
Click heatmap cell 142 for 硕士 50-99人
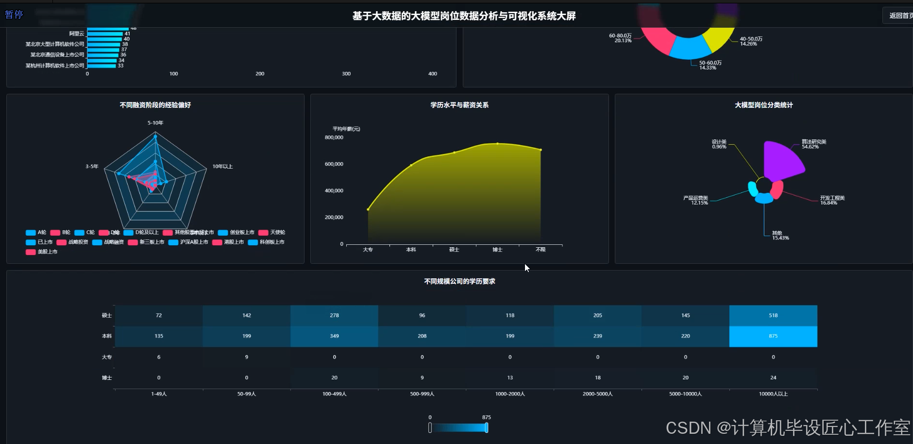tap(247, 315)
